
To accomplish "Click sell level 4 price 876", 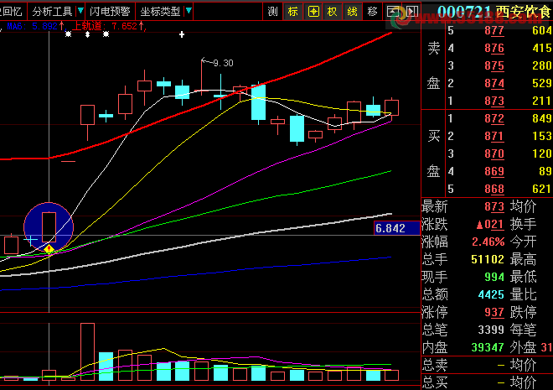I will (x=494, y=49).
